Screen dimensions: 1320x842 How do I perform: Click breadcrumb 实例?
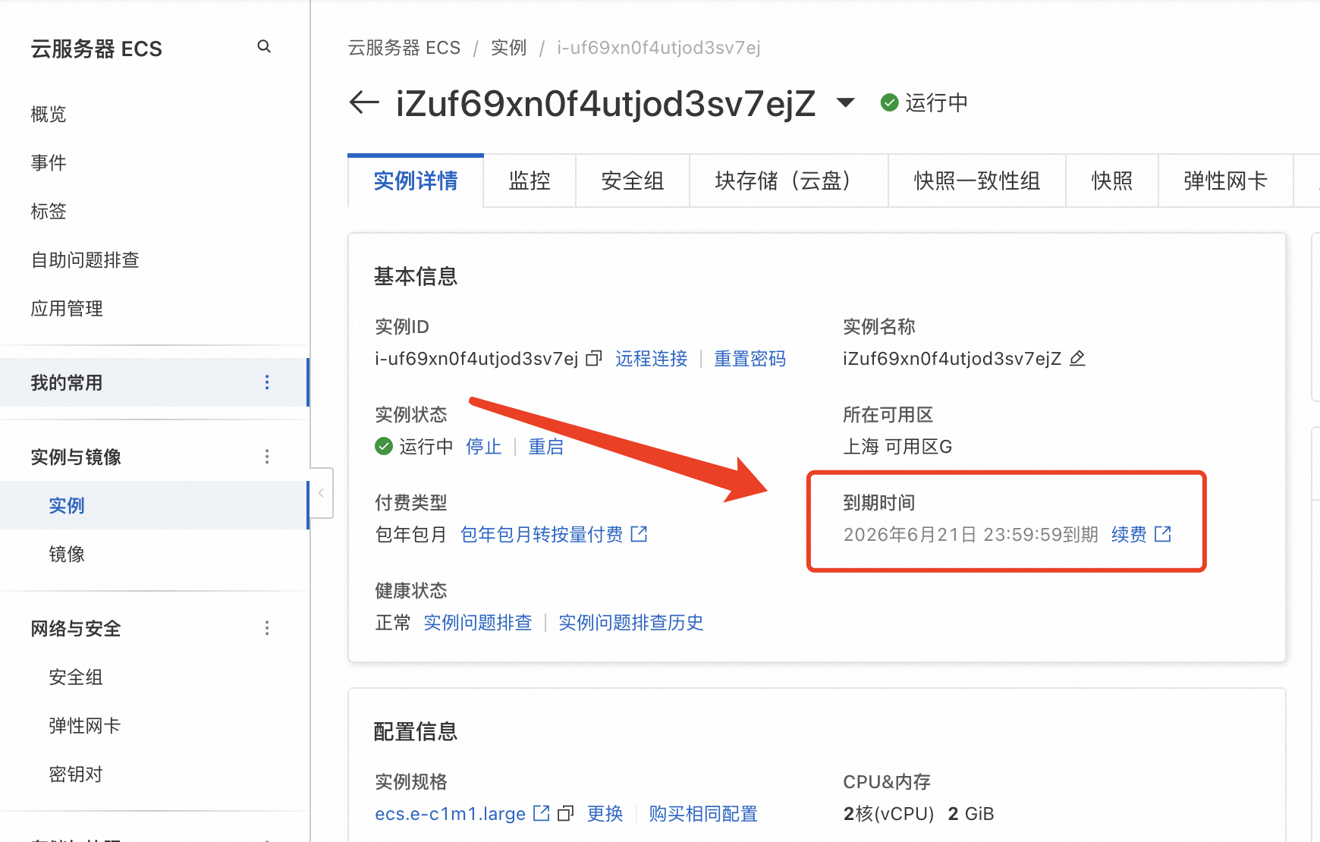pos(508,48)
